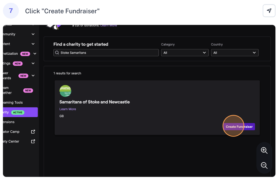The width and height of the screenshot is (278, 180).
Task: Select the active Charity sidebar item
Action: (19, 112)
